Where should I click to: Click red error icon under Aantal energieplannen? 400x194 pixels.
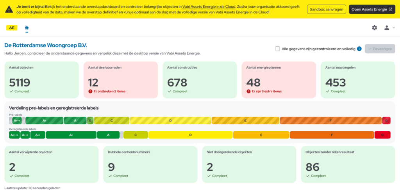(x=248, y=91)
